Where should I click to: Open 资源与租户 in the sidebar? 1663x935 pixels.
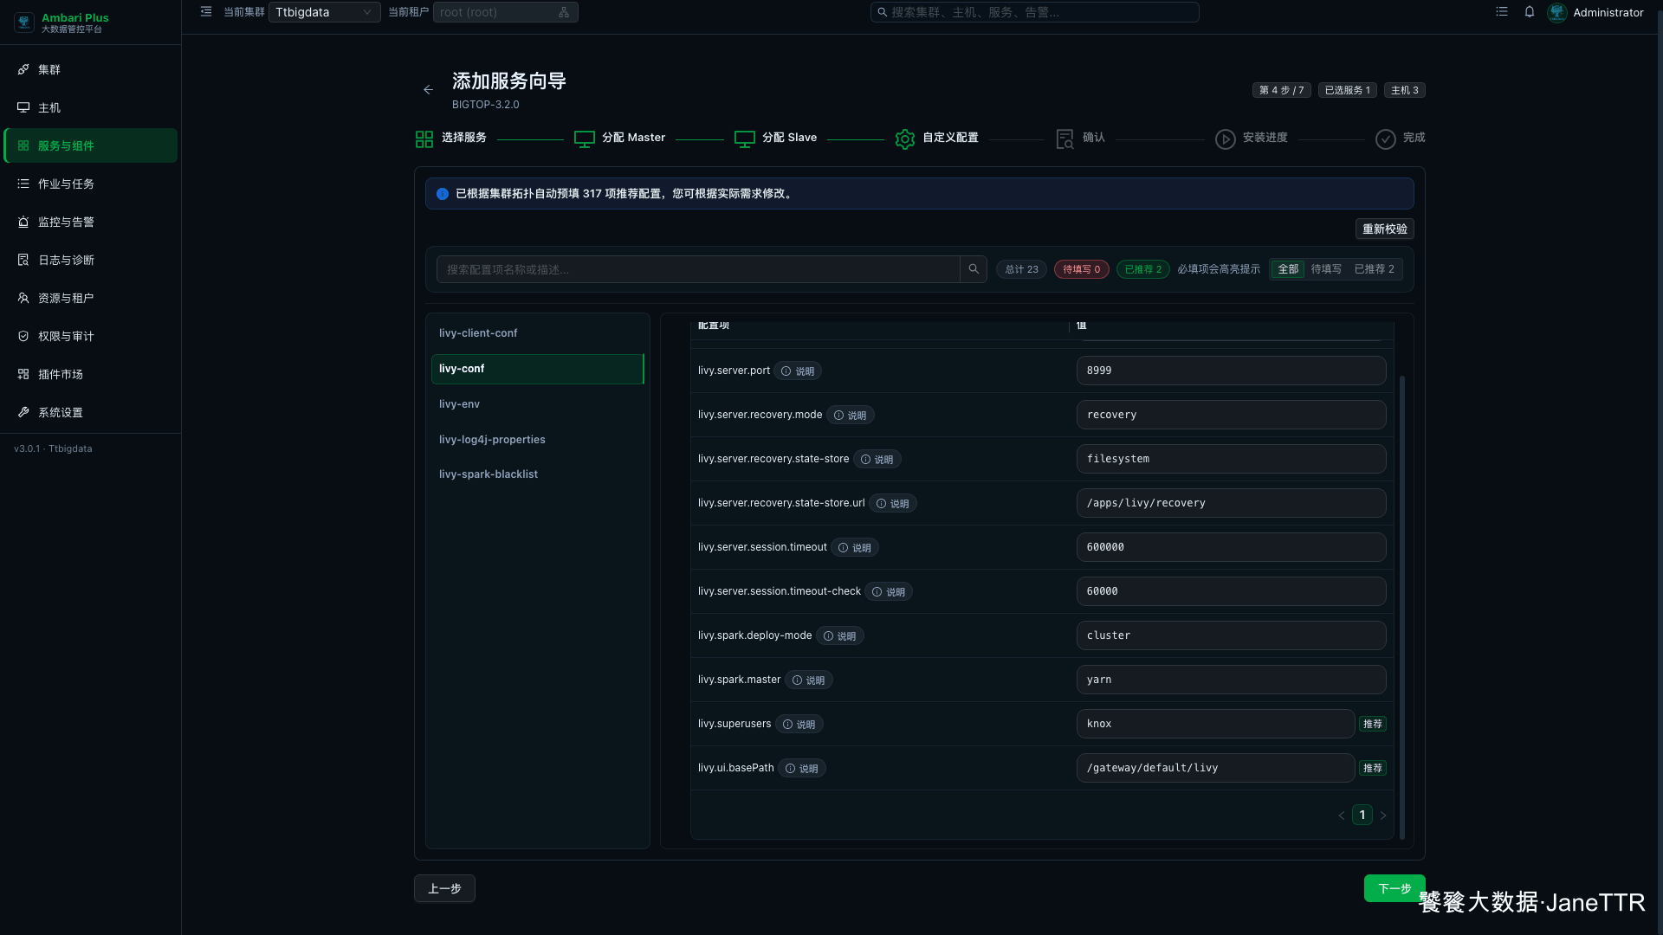[90, 298]
